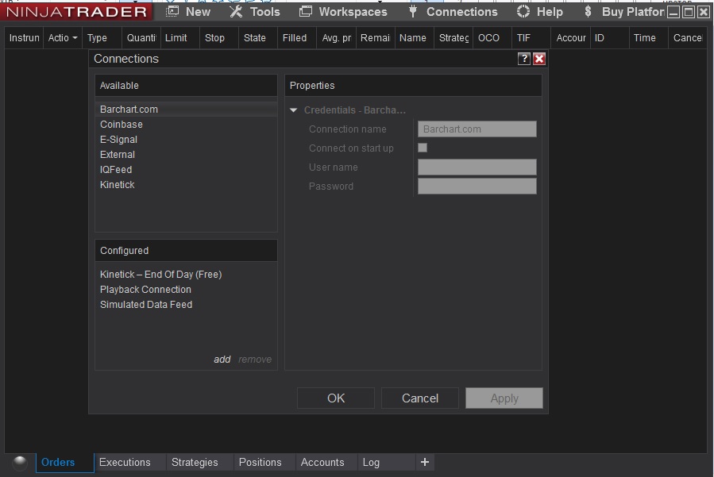Screen dimensions: 714x477
Task: Click the Tools wrench icon
Action: click(235, 11)
